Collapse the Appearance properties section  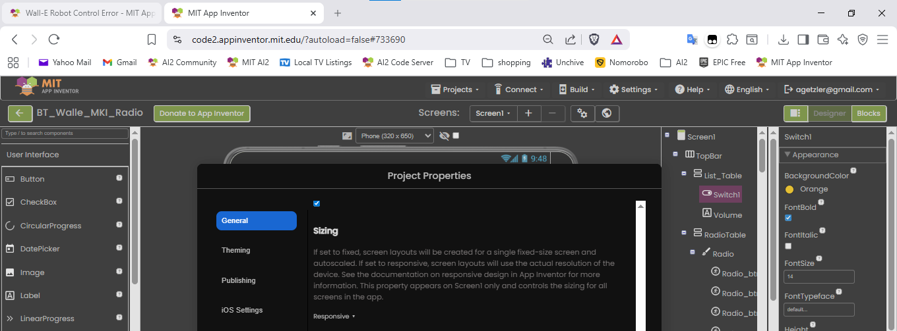click(786, 155)
